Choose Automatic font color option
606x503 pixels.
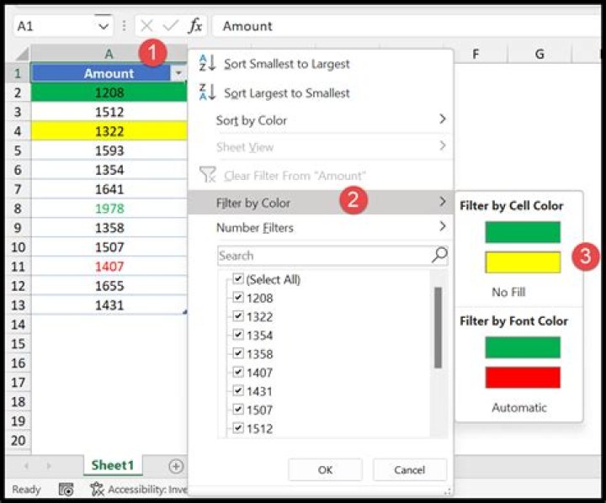coord(519,407)
